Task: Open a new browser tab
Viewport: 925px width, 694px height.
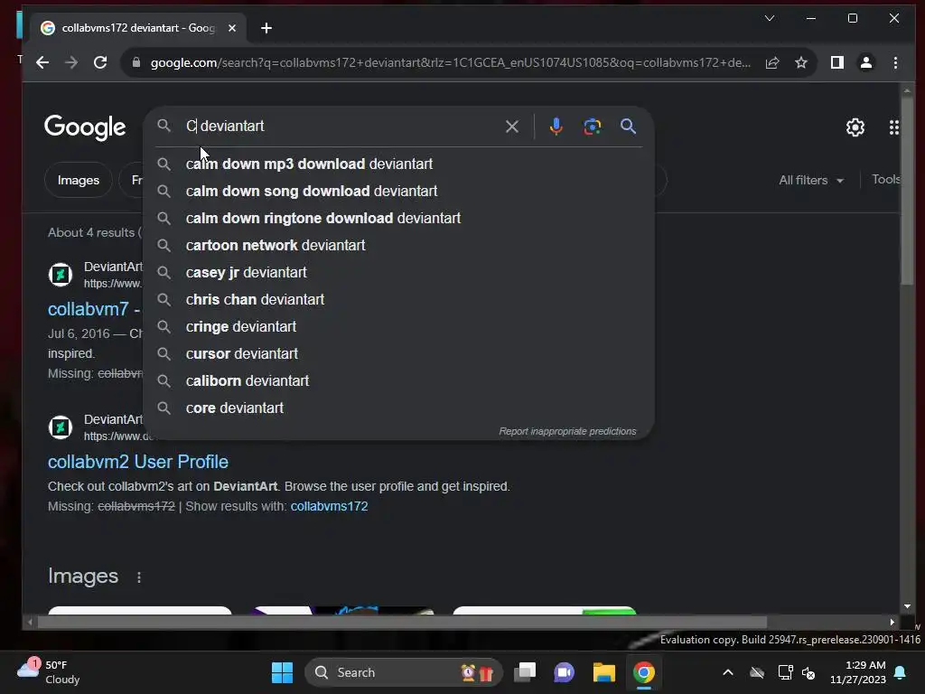Action: 266,28
